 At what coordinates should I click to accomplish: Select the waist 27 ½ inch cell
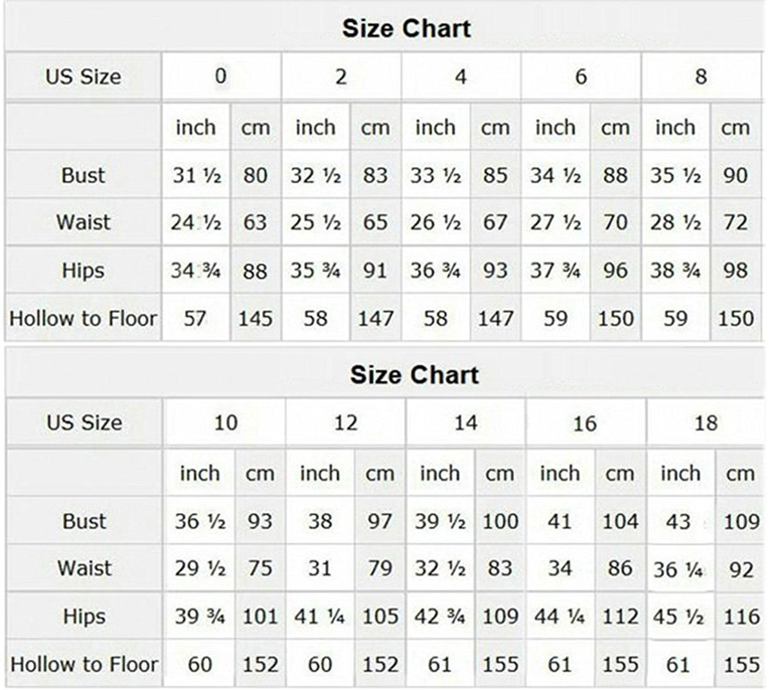tap(555, 223)
